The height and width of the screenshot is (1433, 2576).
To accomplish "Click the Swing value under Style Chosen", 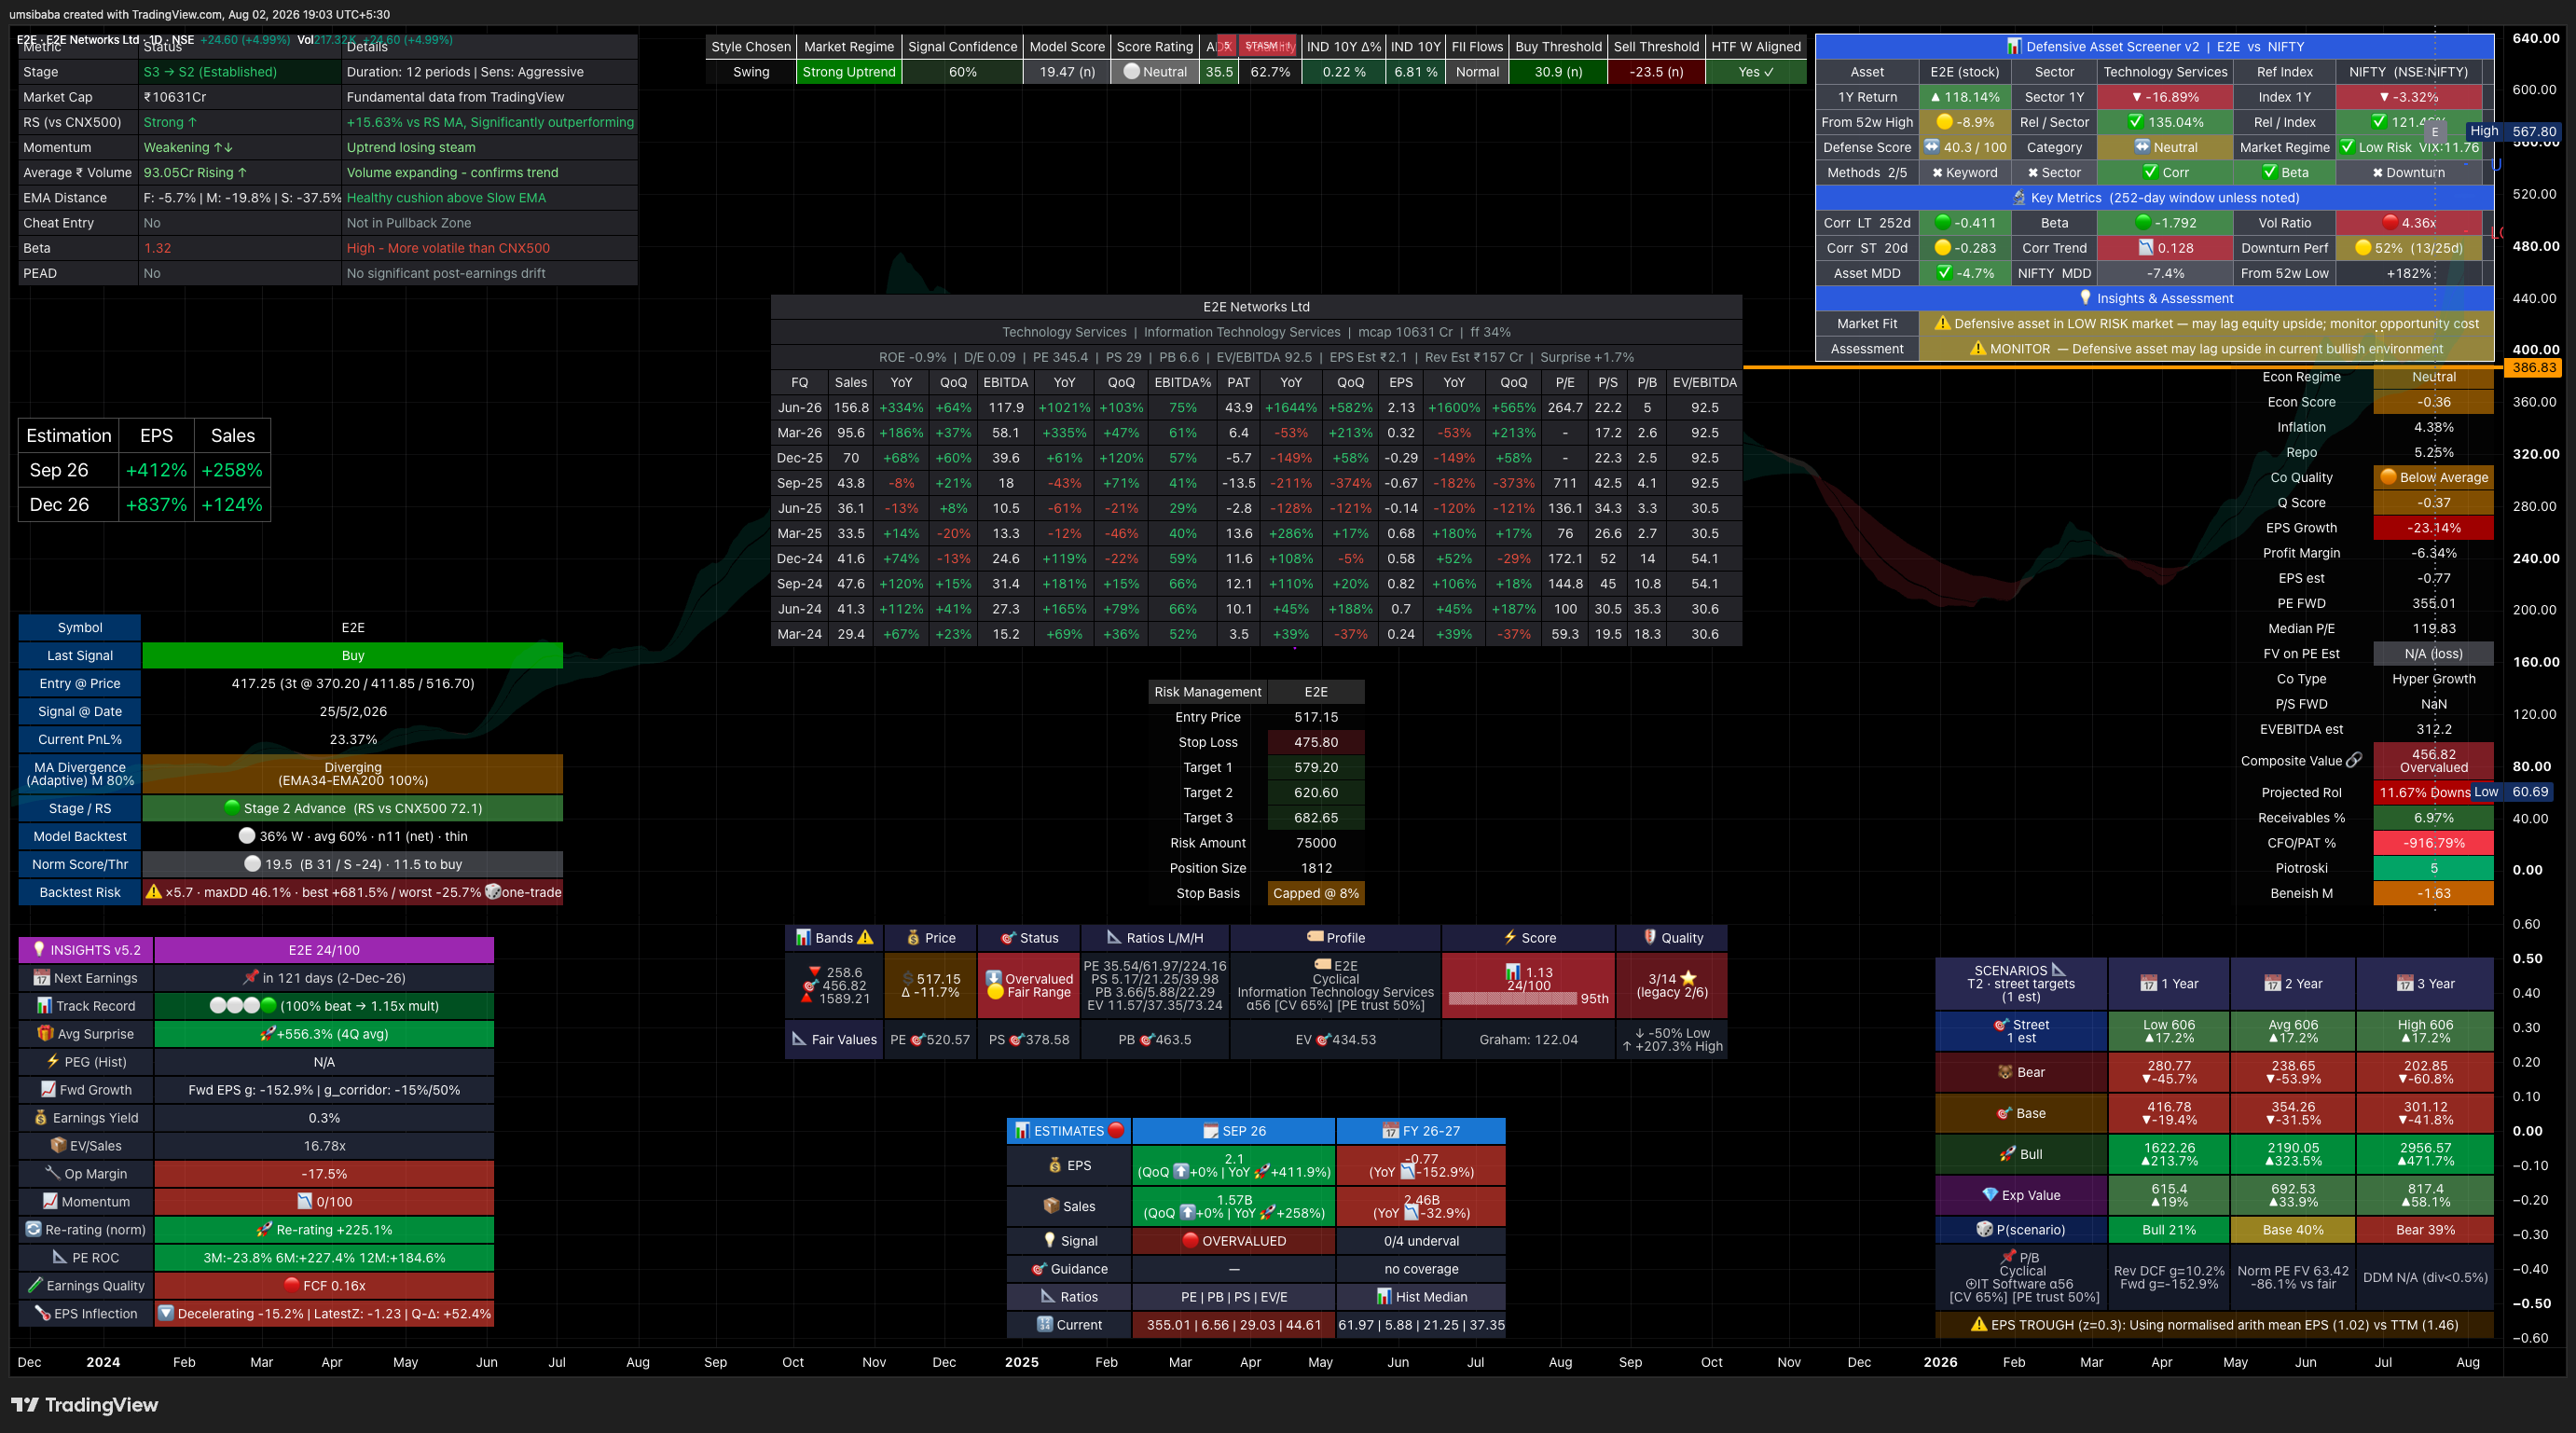I will [x=751, y=72].
